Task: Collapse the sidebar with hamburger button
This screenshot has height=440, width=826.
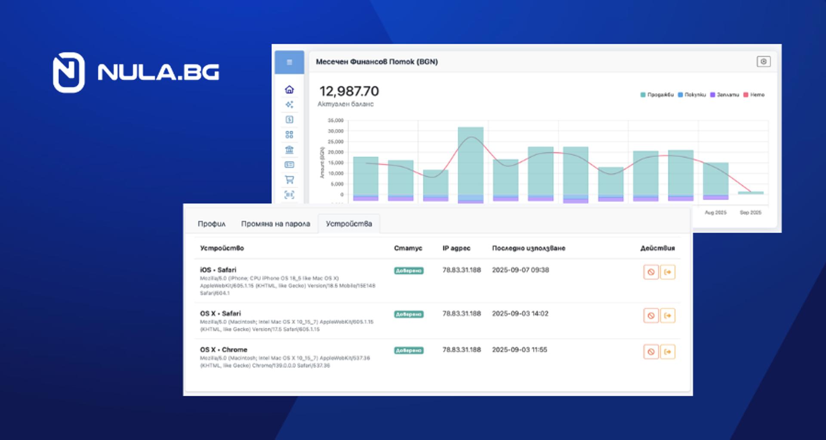Action: tap(290, 62)
